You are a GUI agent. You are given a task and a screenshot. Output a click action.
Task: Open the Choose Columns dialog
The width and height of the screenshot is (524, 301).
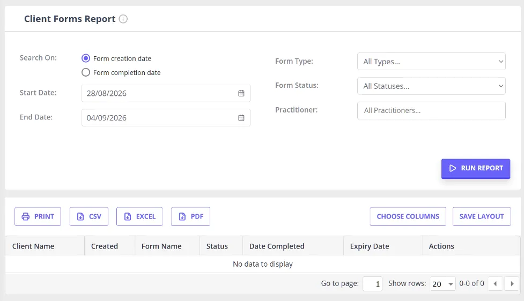coord(408,216)
